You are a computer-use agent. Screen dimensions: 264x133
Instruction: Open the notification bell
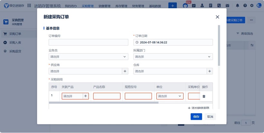click(x=237, y=5)
